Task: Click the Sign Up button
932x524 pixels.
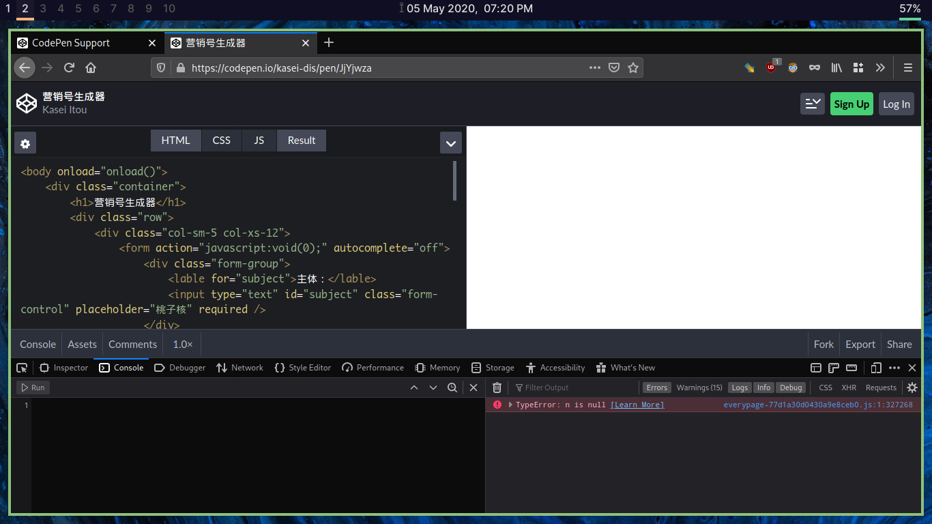Action: pos(851,103)
